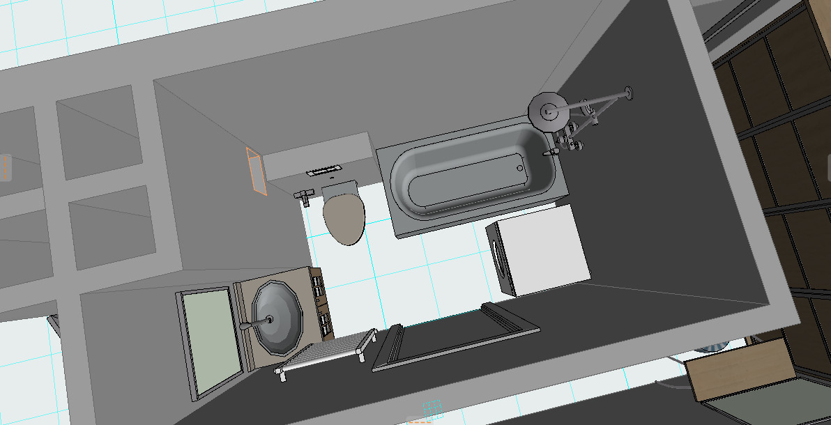Select the green glass panel beside sink
Viewport: 831px width, 425px height.
point(210,340)
